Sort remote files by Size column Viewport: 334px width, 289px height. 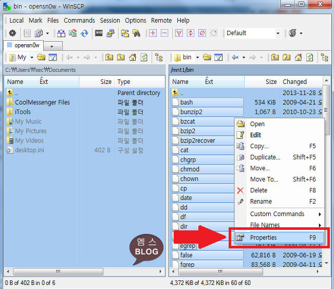[x=262, y=82]
